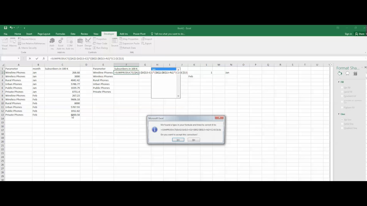Switch to the Home ribbon tab

pos(18,34)
